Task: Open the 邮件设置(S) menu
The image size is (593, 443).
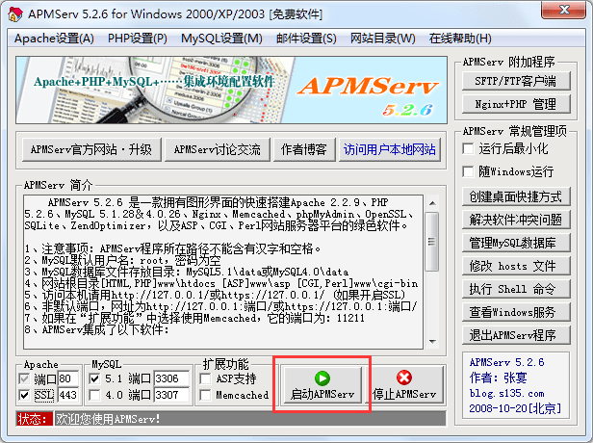Action: tap(306, 39)
